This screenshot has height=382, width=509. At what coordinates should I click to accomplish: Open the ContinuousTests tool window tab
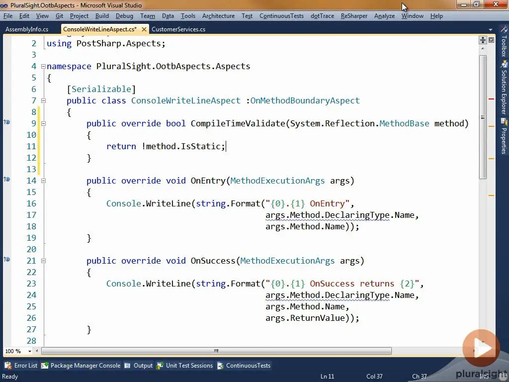pyautogui.click(x=244, y=366)
